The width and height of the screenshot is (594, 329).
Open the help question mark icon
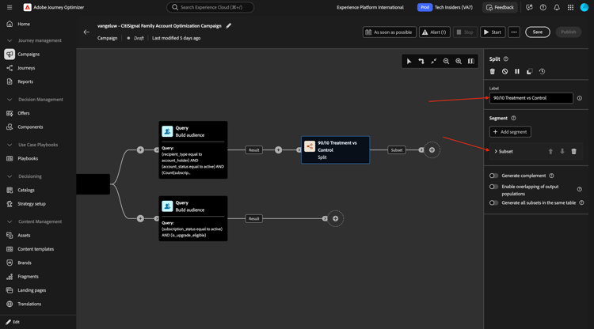543,7
